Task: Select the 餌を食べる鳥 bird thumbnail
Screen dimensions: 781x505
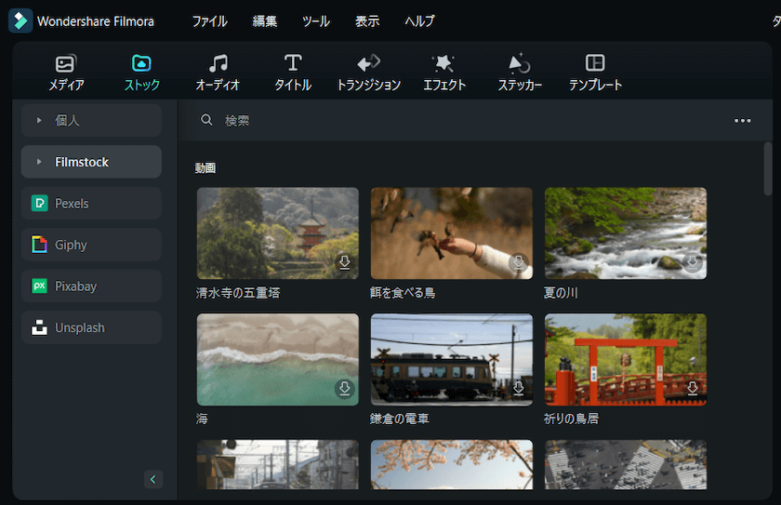Action: (451, 233)
